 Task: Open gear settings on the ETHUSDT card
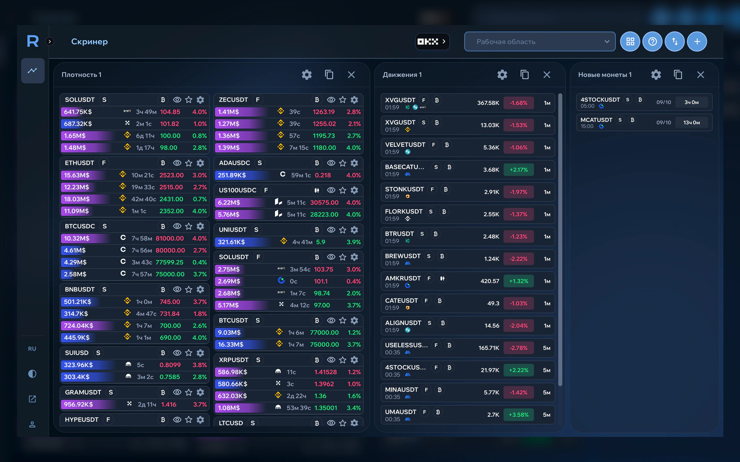pos(201,163)
